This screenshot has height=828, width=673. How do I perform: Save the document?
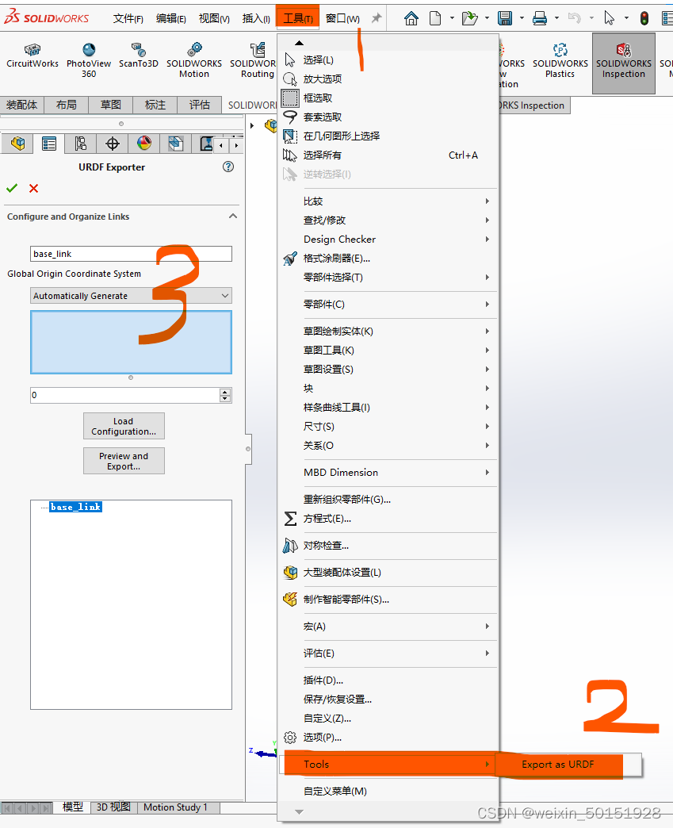point(505,18)
